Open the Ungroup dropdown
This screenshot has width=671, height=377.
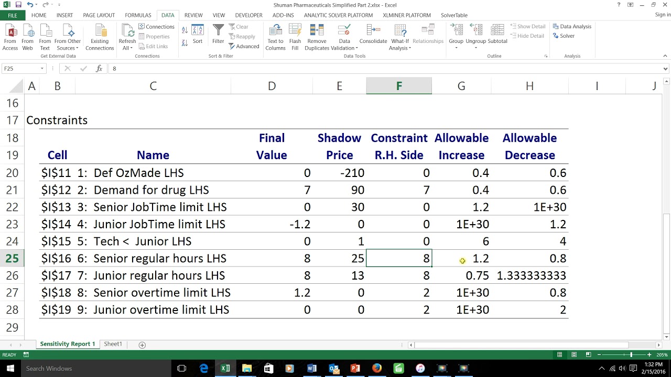point(476,37)
